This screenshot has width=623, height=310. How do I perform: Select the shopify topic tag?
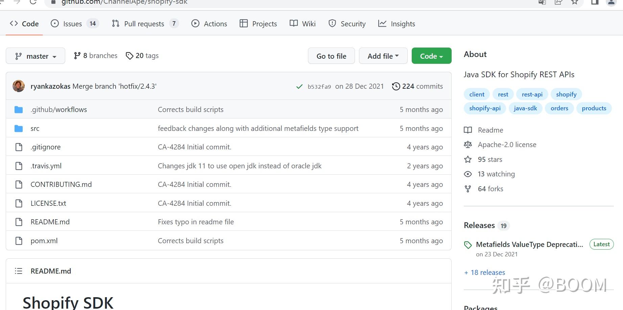tap(566, 94)
